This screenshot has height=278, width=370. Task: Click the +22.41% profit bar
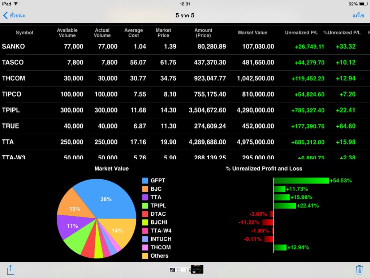(x=285, y=206)
